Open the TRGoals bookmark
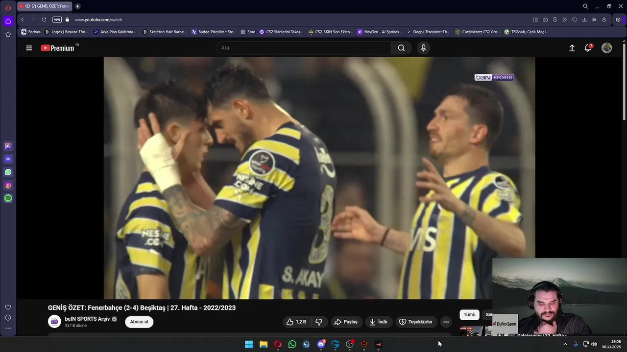This screenshot has height=352, width=627. tap(527, 32)
